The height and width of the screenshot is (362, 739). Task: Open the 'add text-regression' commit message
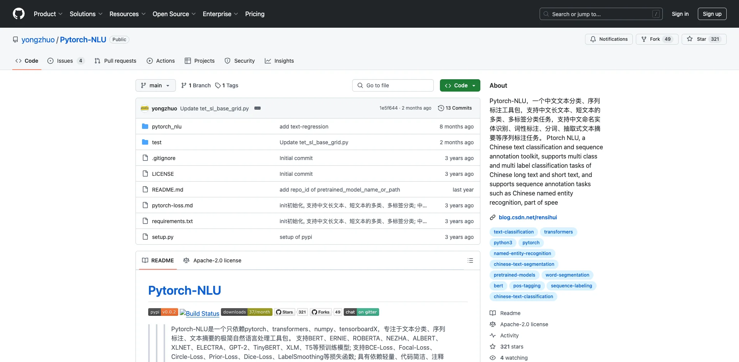click(304, 127)
